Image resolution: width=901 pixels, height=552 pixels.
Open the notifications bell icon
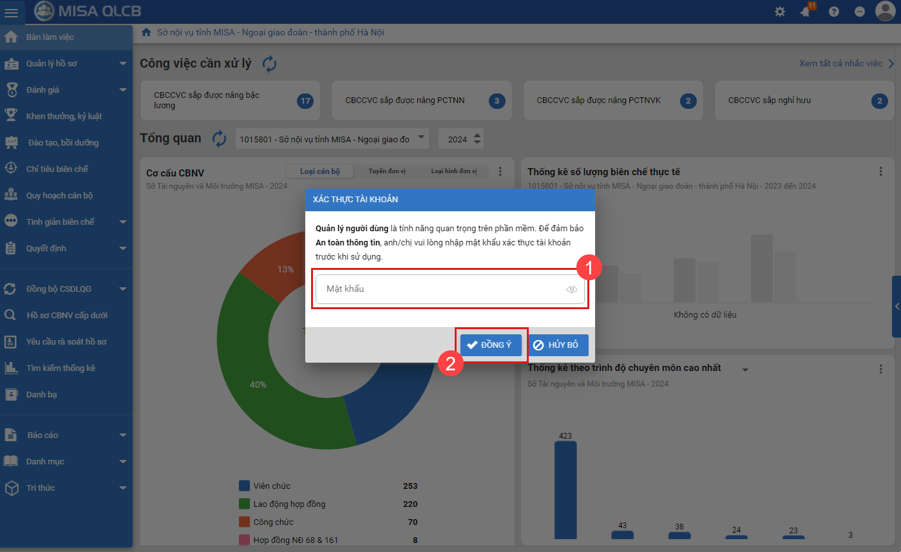[x=805, y=12]
